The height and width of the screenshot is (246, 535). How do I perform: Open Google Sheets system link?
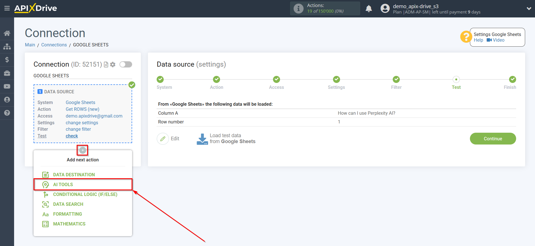coord(81,103)
